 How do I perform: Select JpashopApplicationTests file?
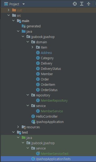point(53,159)
